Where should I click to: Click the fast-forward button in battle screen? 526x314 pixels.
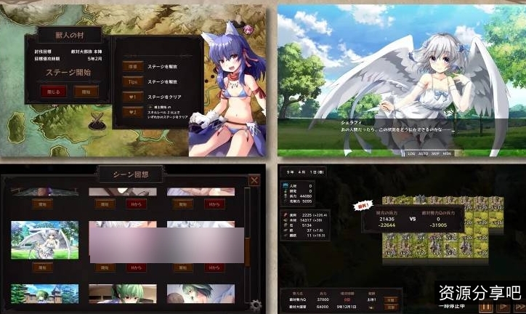coord(520,307)
